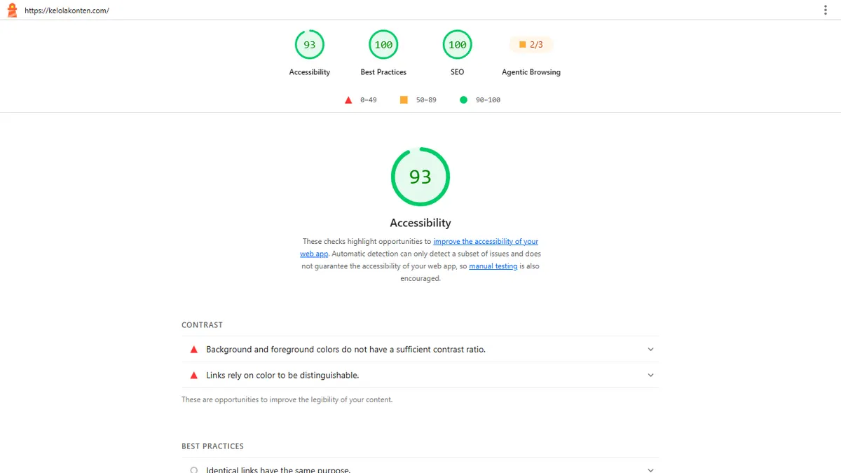
Task: Expand the contrast ratio audit chevron
Action: [650, 349]
